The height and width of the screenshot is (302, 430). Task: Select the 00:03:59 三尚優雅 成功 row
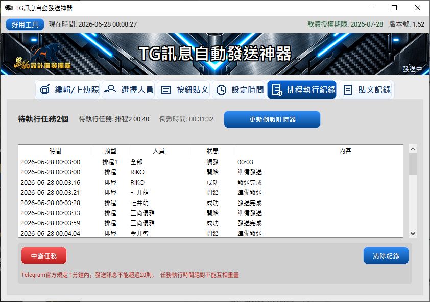coord(210,223)
